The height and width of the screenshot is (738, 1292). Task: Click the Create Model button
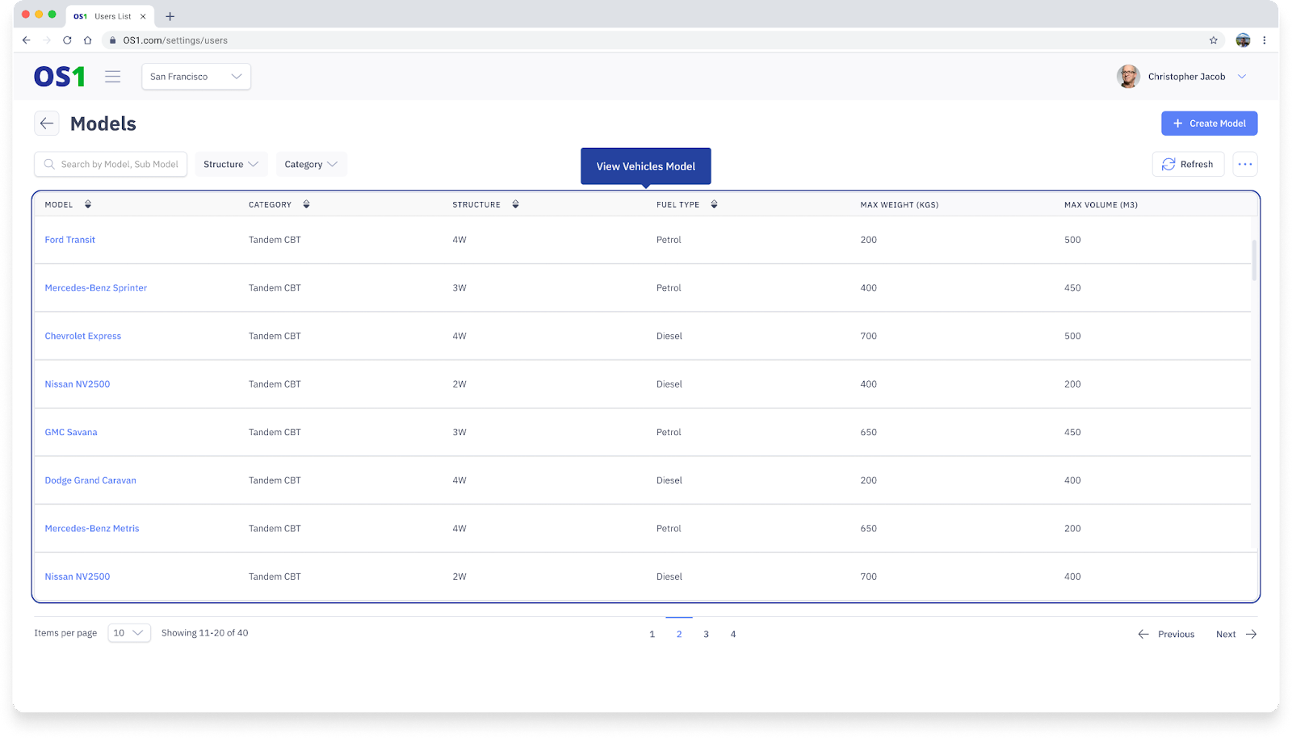coord(1209,124)
